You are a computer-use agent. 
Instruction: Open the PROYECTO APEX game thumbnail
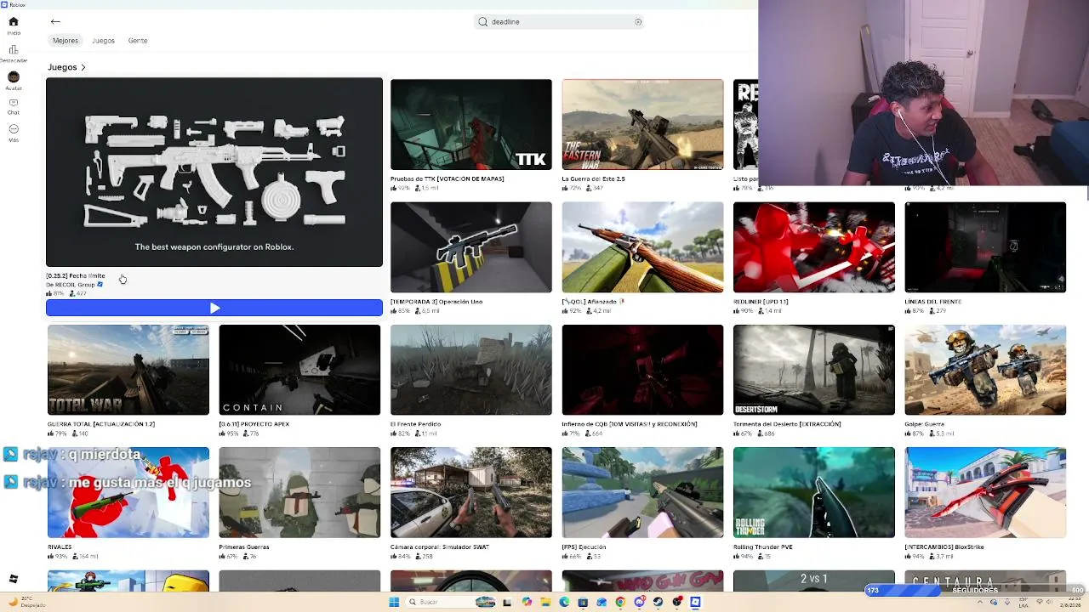click(x=299, y=370)
